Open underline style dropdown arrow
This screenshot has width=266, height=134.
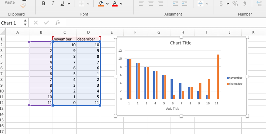click(x=69, y=4)
